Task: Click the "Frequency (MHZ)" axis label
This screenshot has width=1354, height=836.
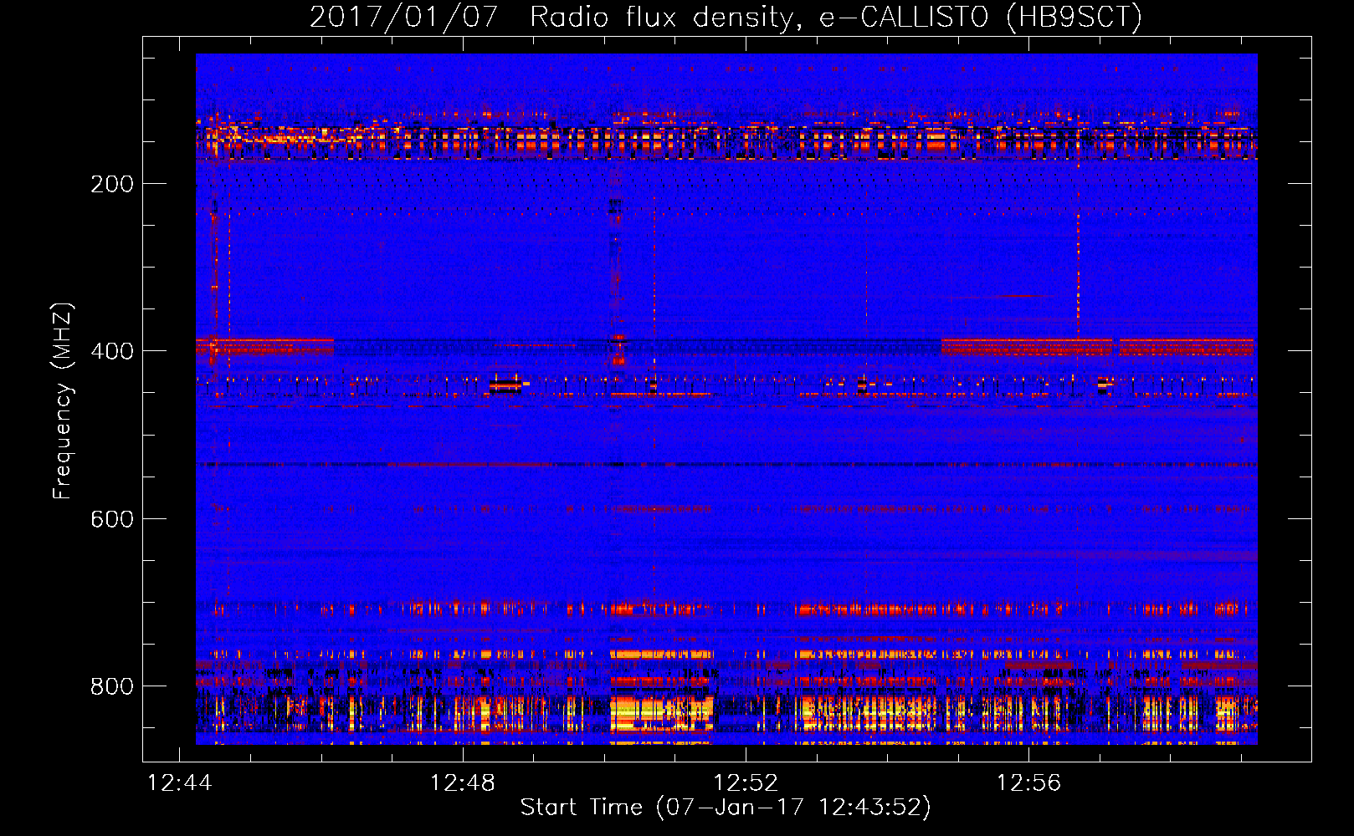Action: (x=63, y=401)
